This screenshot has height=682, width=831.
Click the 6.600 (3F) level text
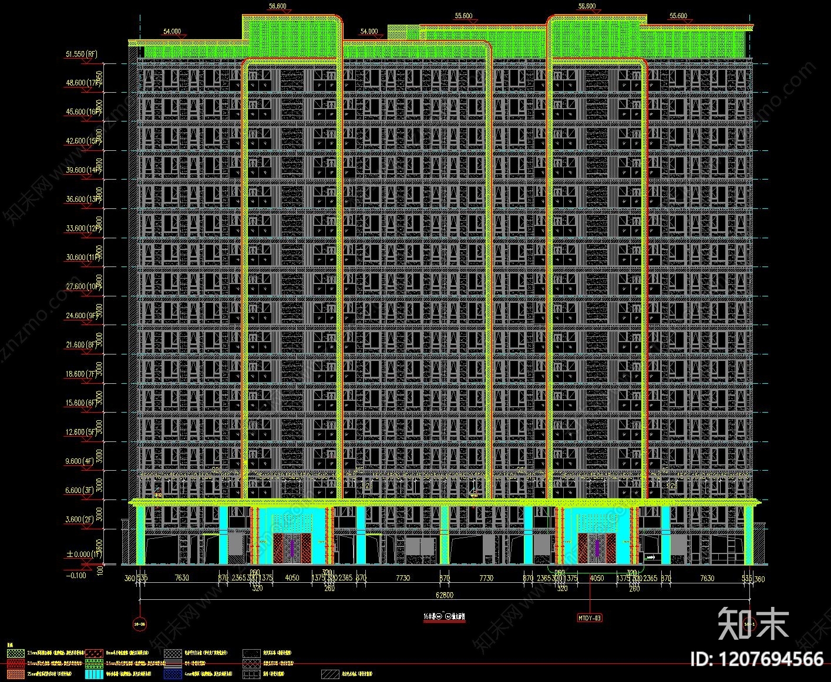click(80, 490)
